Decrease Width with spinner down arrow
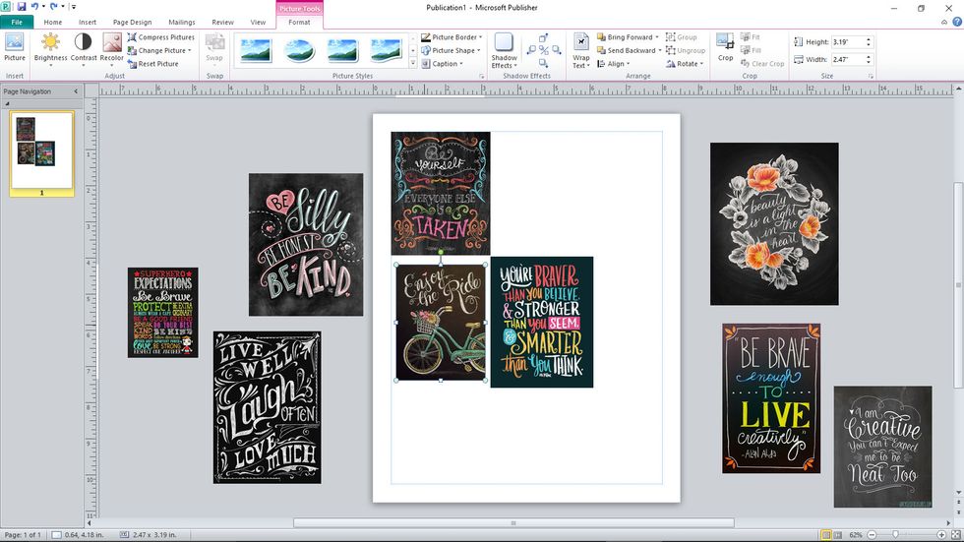964x542 pixels. coord(869,62)
